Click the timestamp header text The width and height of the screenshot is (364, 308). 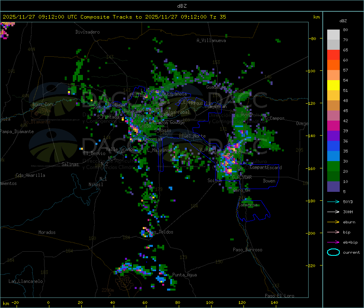tap(114, 17)
